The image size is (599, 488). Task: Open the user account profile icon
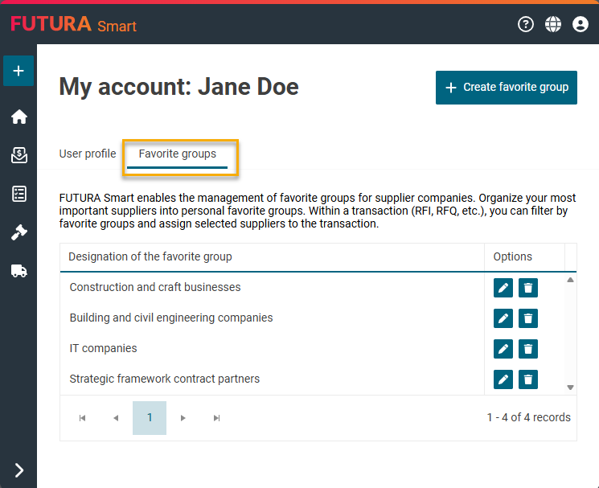(581, 24)
